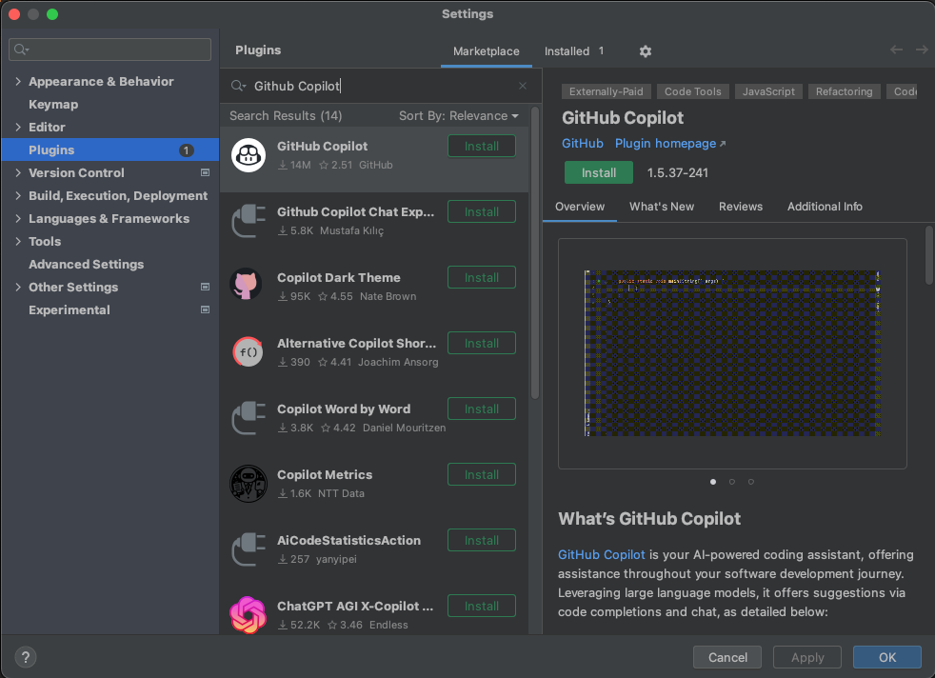Viewport: 935px width, 678px height.
Task: Open the GitHub vendor link
Action: pyautogui.click(x=583, y=144)
